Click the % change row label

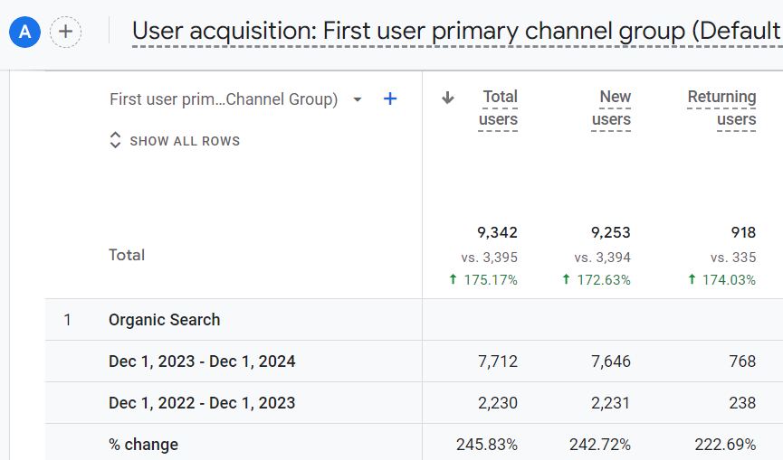144,445
